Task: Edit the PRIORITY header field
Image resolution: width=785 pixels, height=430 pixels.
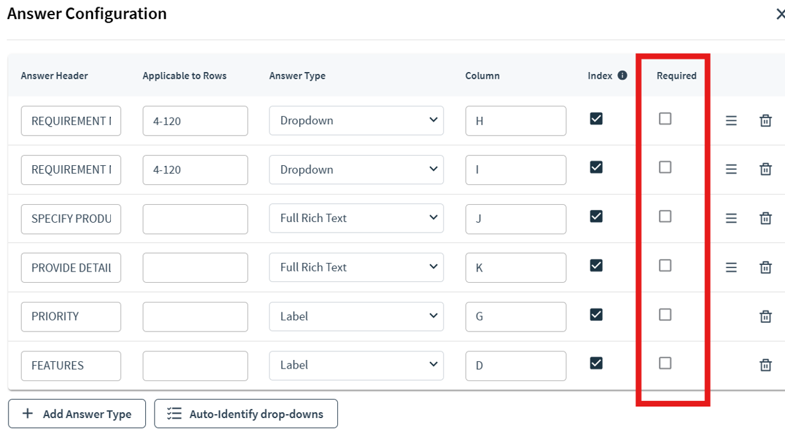Action: tap(71, 316)
